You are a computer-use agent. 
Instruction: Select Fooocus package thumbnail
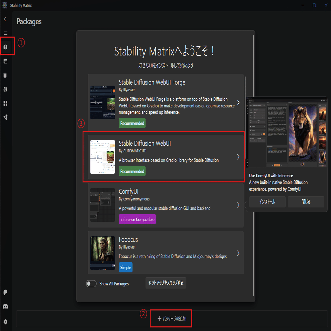click(102, 253)
